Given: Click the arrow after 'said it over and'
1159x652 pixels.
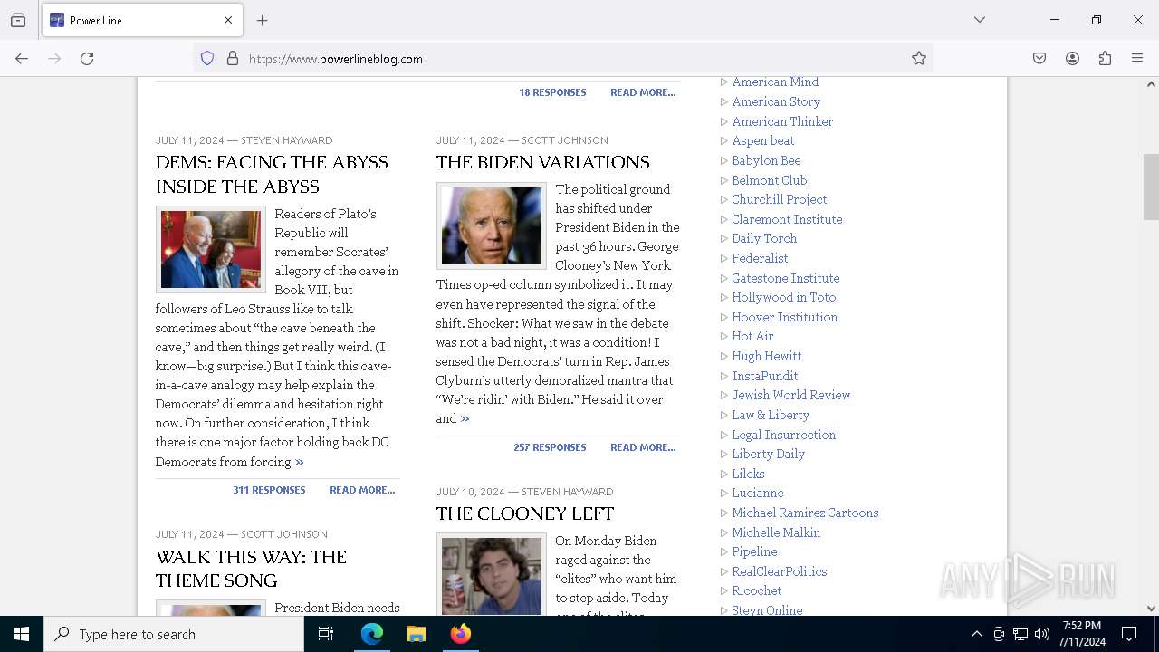Looking at the screenshot, I should (x=465, y=418).
